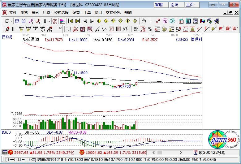Select the grid square drawing tool
Image resolution: width=241 pixels, height=164 pixels.
pos(111,29)
